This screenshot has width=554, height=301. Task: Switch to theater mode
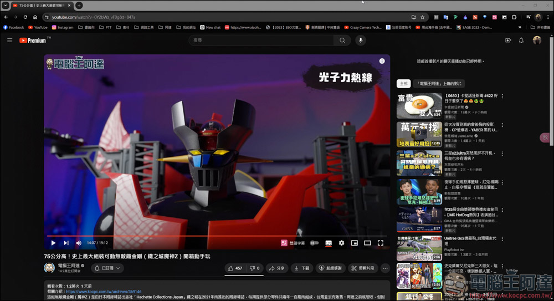point(367,243)
